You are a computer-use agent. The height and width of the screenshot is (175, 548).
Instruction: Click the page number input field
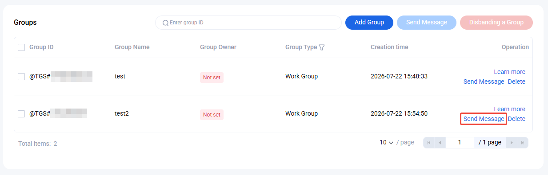pos(460,143)
